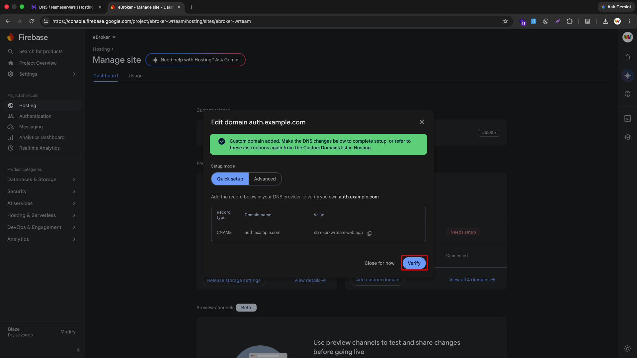Open help question mark icon
The height and width of the screenshot is (358, 637).
627,94
